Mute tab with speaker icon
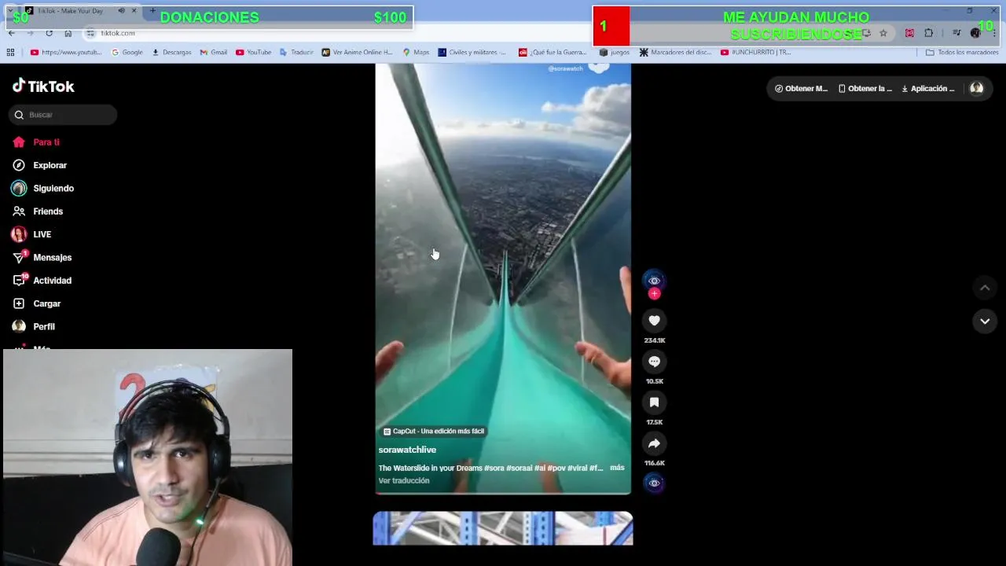Image resolution: width=1006 pixels, height=566 pixels. (121, 11)
